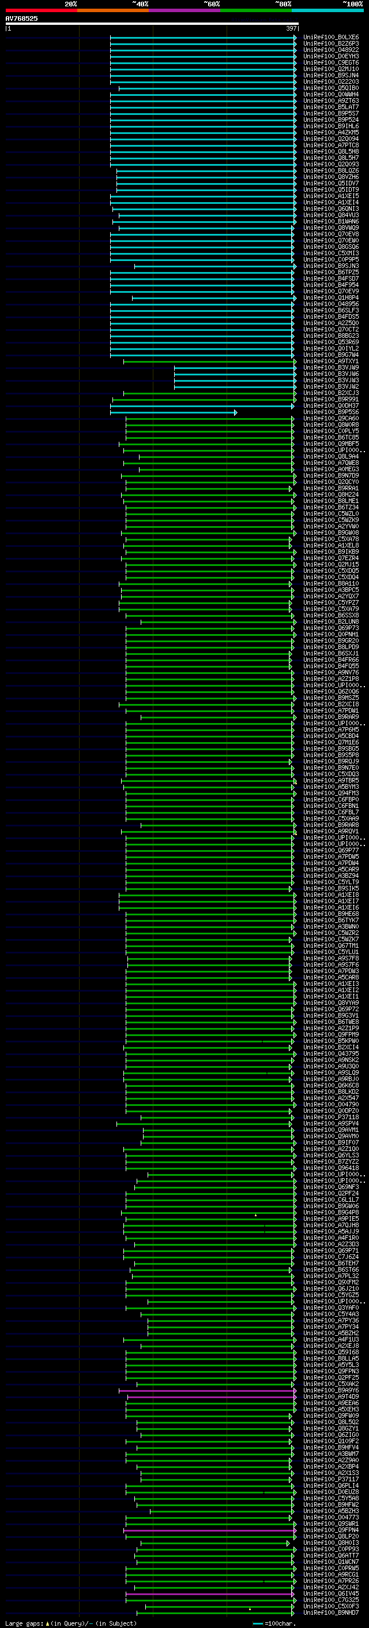Select the UniRef100_Q8L5H8 label
The image size is (369, 1628).
[331, 152]
